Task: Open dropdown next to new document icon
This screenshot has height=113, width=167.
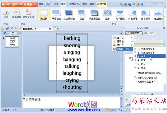Action: (x=57, y=29)
